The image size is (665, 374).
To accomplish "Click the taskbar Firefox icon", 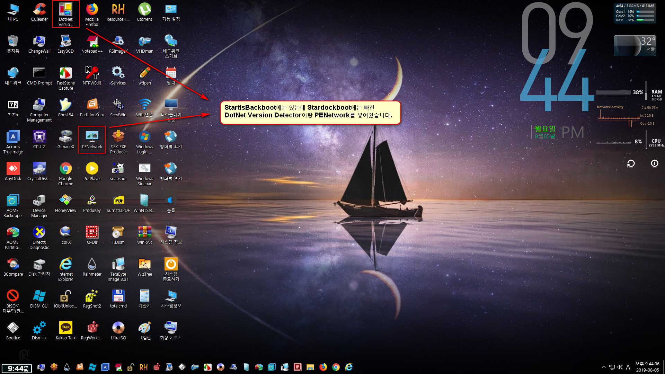I will pos(323,367).
